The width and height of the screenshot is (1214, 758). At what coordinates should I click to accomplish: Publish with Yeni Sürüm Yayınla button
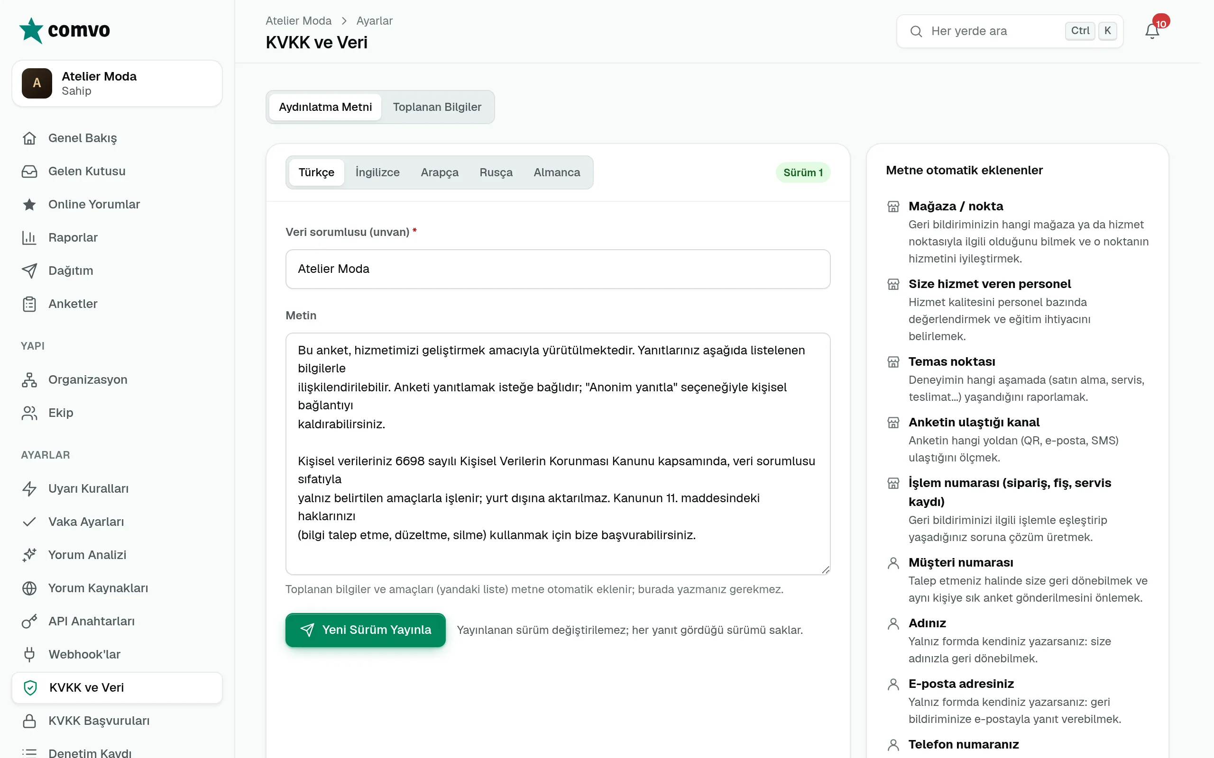[365, 630]
